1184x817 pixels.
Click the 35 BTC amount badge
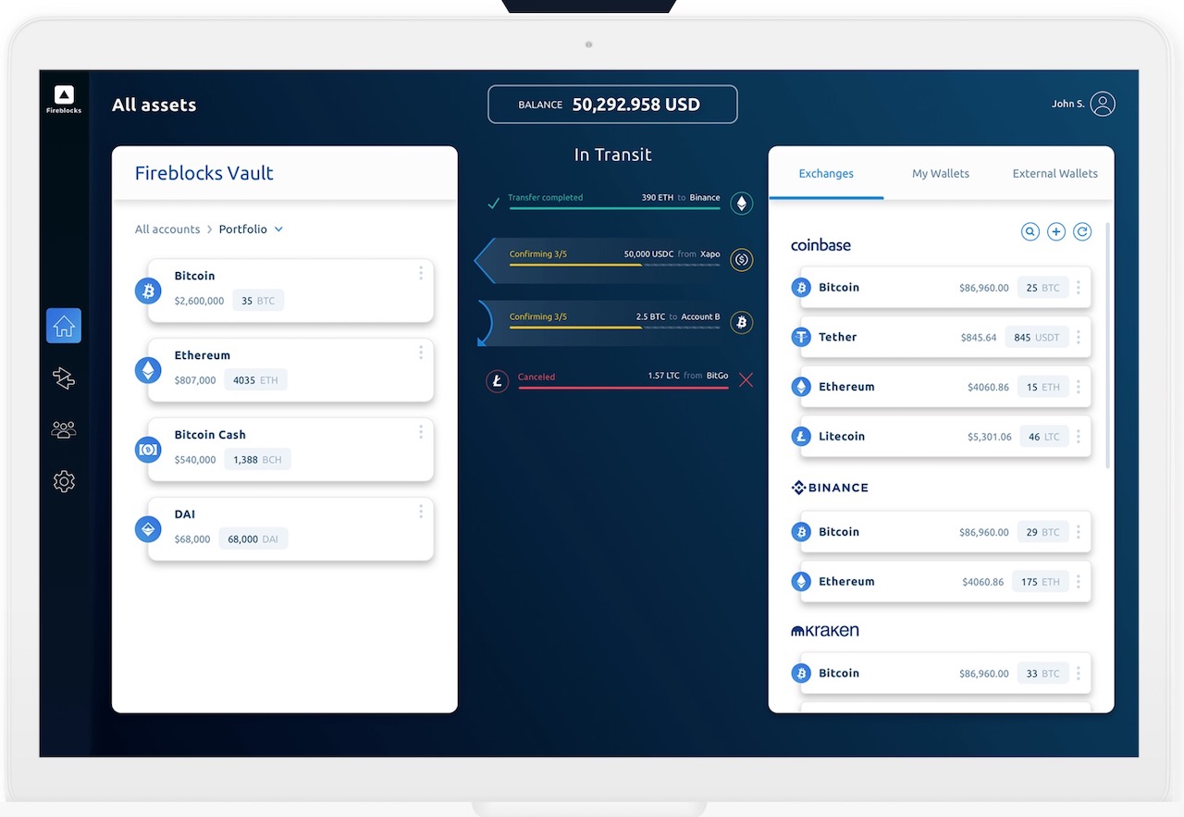pyautogui.click(x=258, y=301)
